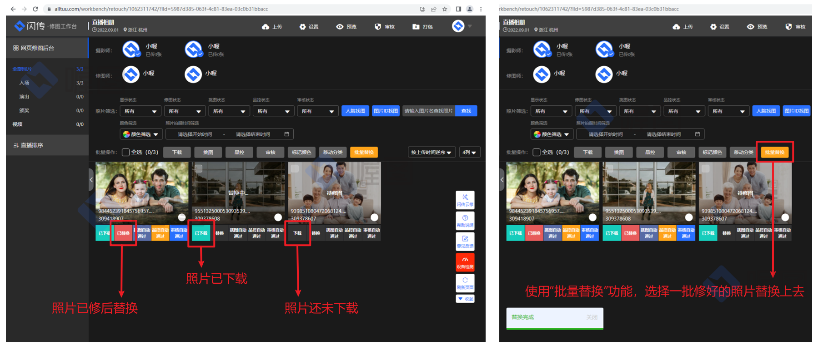Open 4列 column count dropdown

(470, 153)
